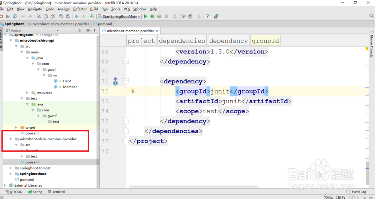Screen dimensions: 375x199
Task: Run StartSpringBootMain with green play icon
Action: (145, 16)
